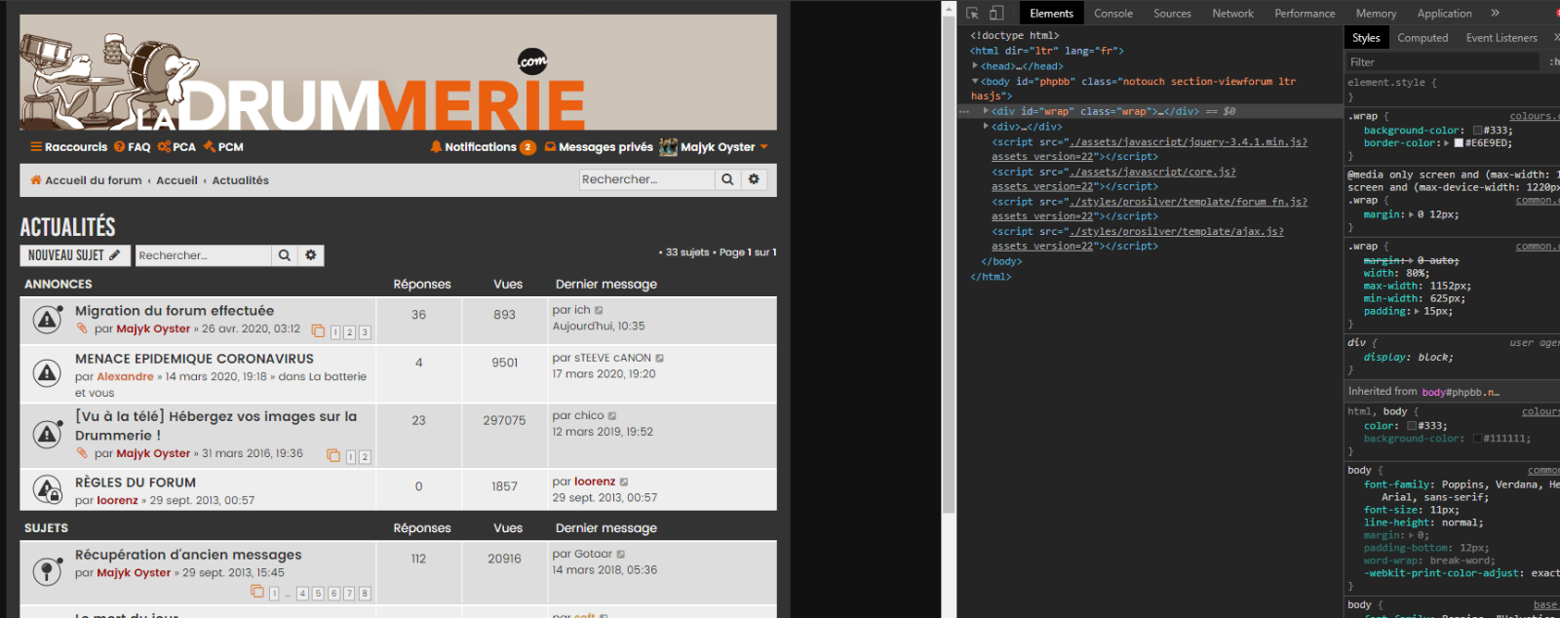Toggle the device toolbar icon in DevTools
Image resolution: width=1560 pixels, height=618 pixels.
996,14
